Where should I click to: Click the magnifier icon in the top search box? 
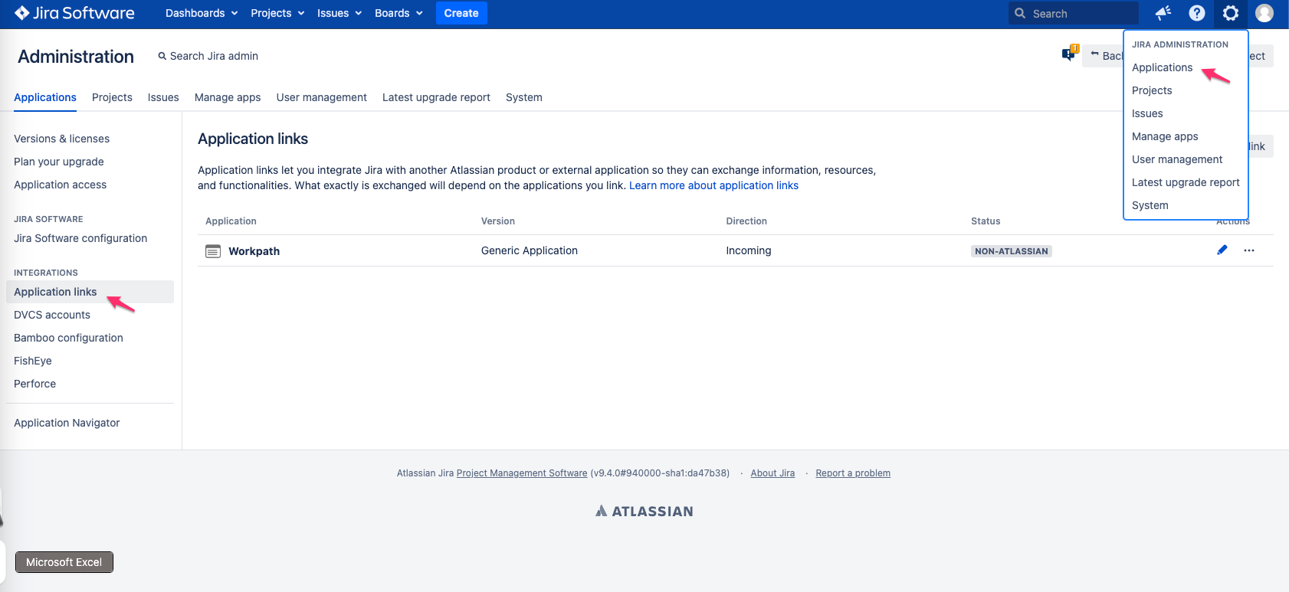1020,13
